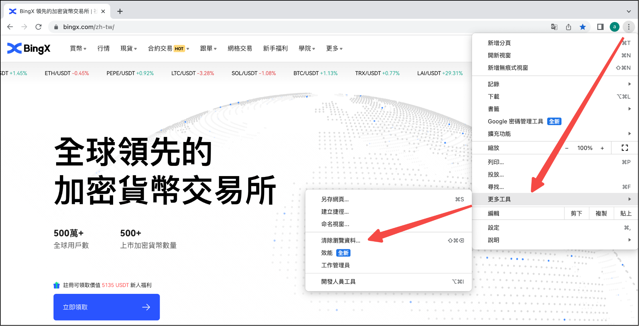This screenshot has height=326, width=639.
Task: Expand the 更多 navigation dropdown
Action: [334, 48]
